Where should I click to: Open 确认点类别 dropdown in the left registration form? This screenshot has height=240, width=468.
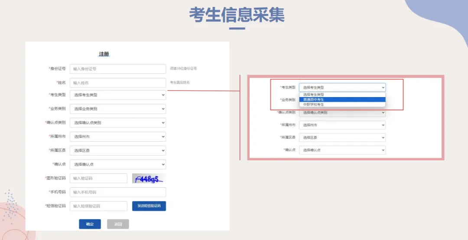(118, 123)
